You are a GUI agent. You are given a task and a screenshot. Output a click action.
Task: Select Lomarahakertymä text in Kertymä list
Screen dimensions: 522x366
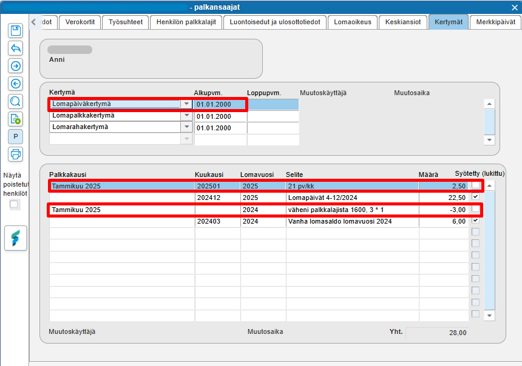[80, 127]
